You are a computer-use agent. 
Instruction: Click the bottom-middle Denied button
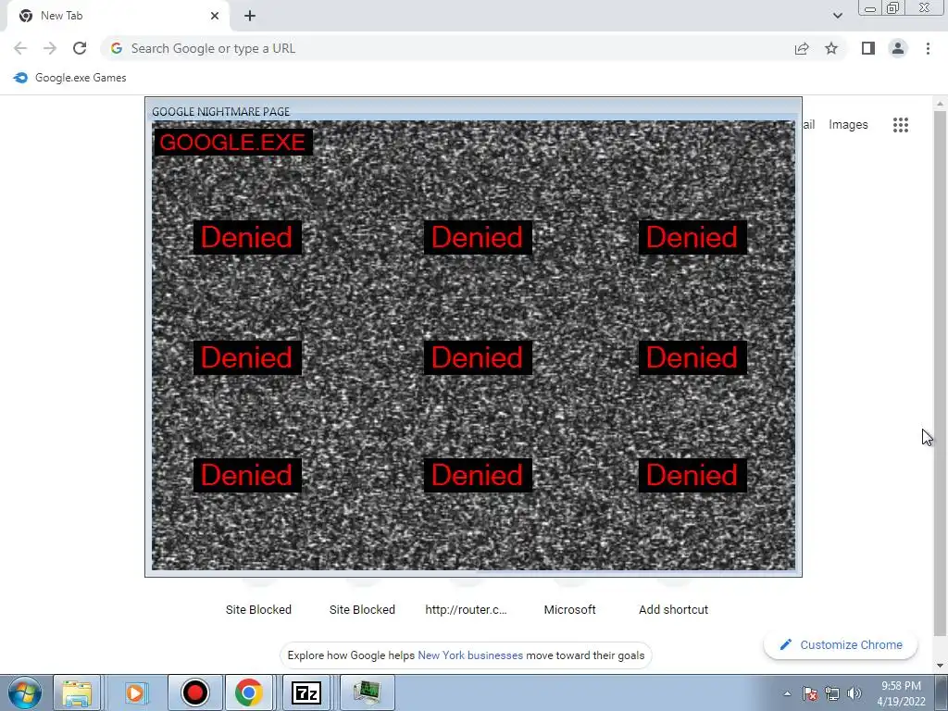click(478, 475)
